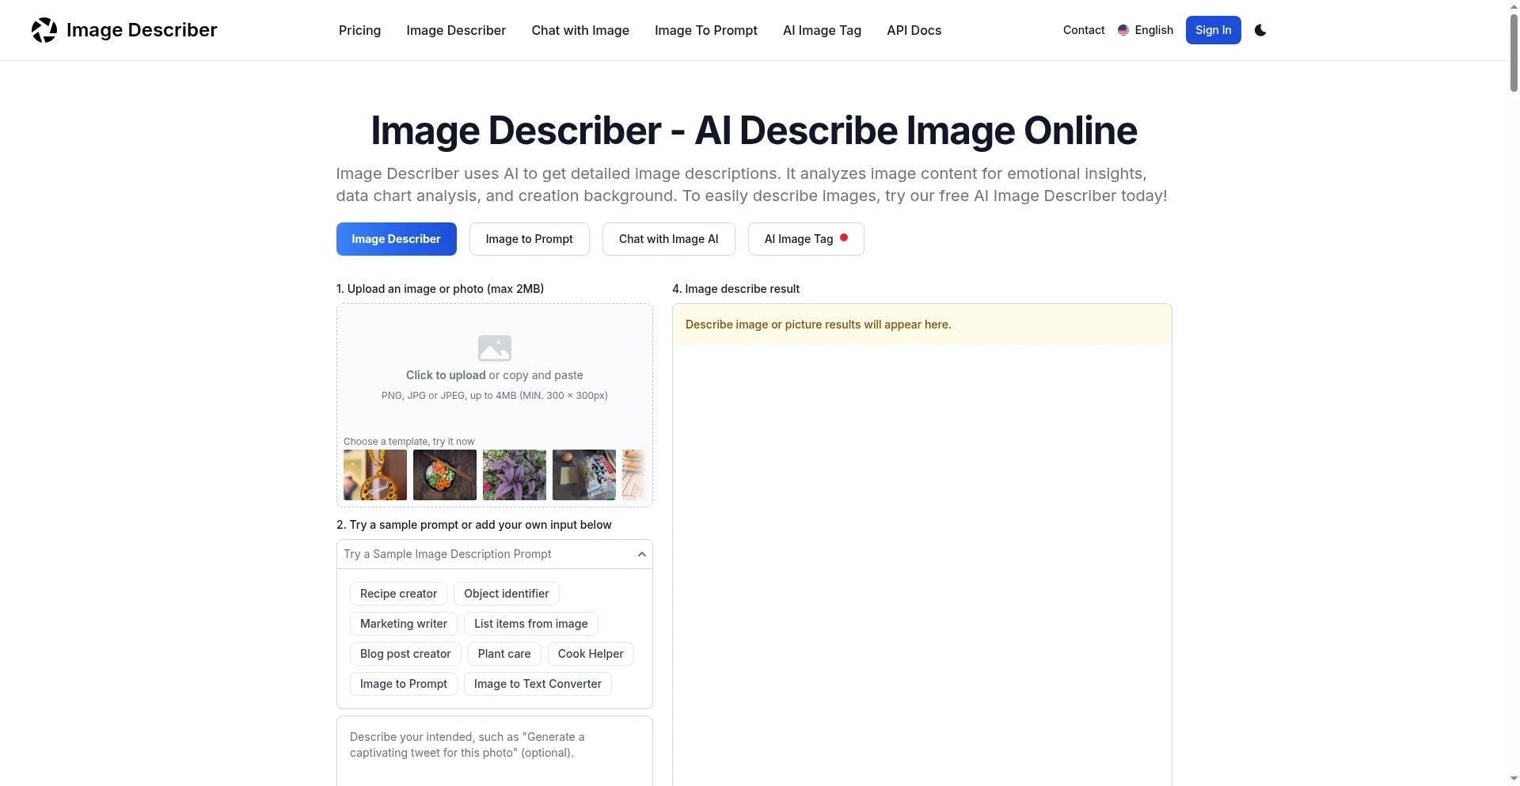Viewport: 1520px width, 786px height.
Task: Click the 'Image Describer' brand name text
Action: click(142, 30)
